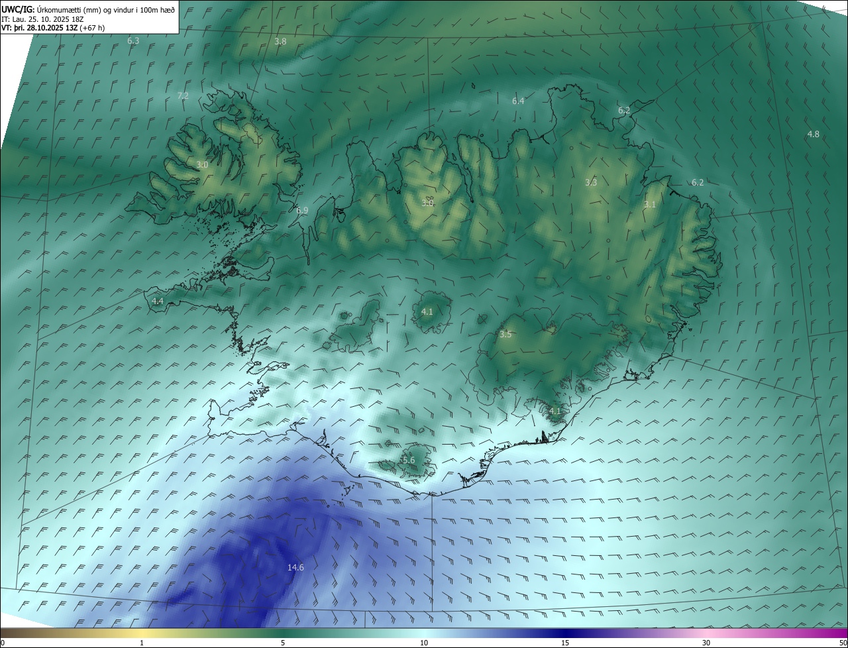
Task: Select the 6.9 value label
Action: (x=302, y=211)
